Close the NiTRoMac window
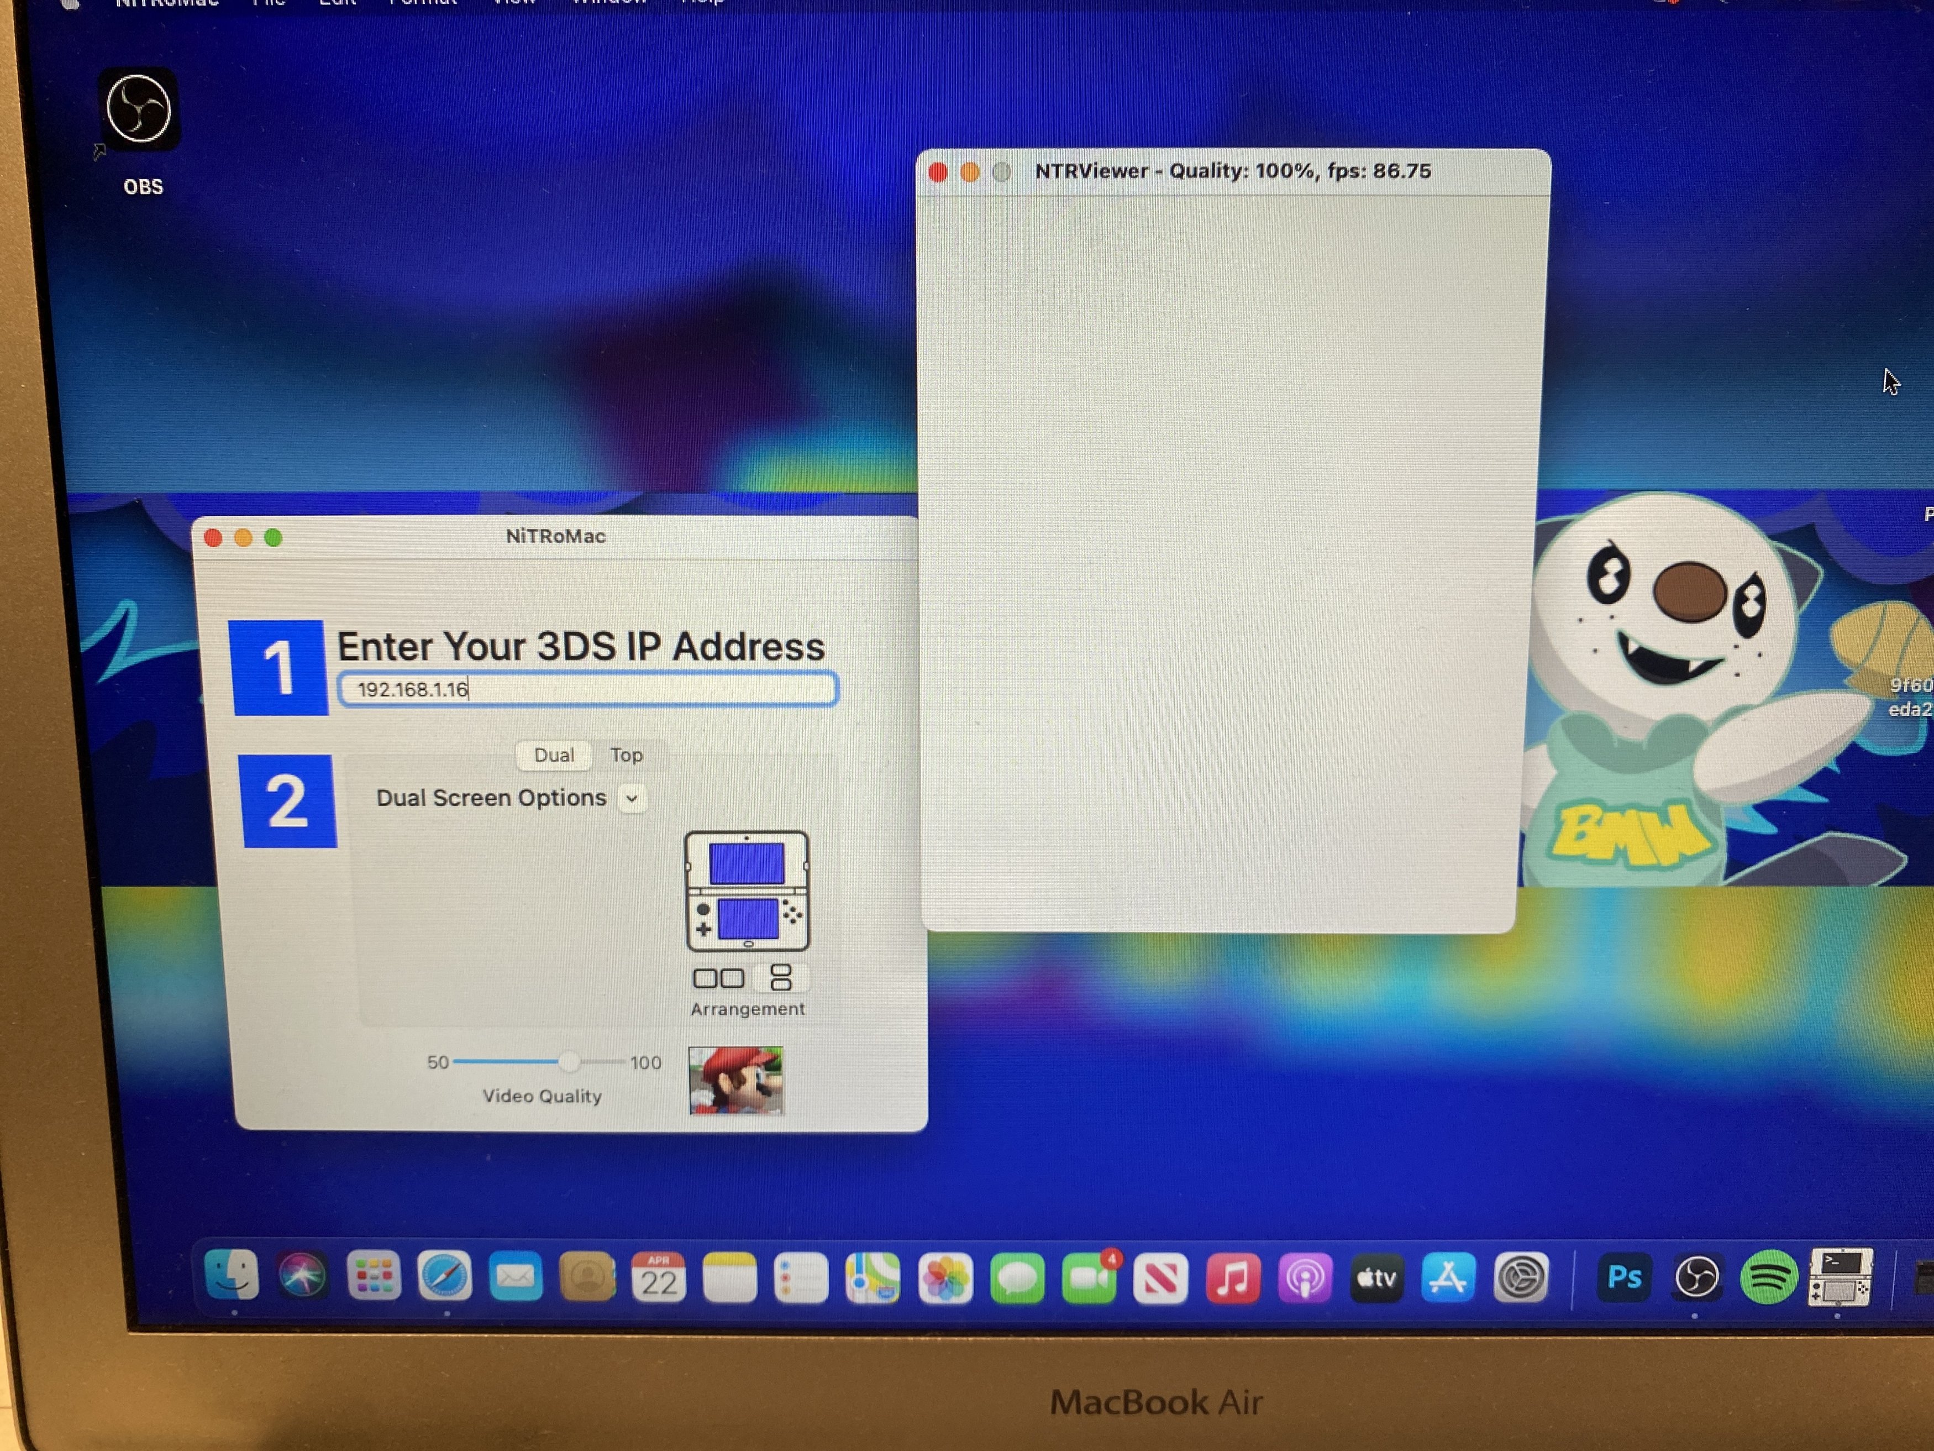1934x1451 pixels. click(212, 538)
